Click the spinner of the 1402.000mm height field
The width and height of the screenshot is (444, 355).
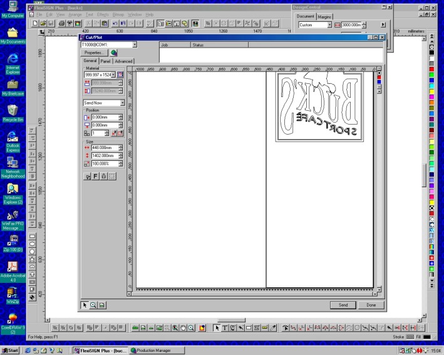point(121,156)
